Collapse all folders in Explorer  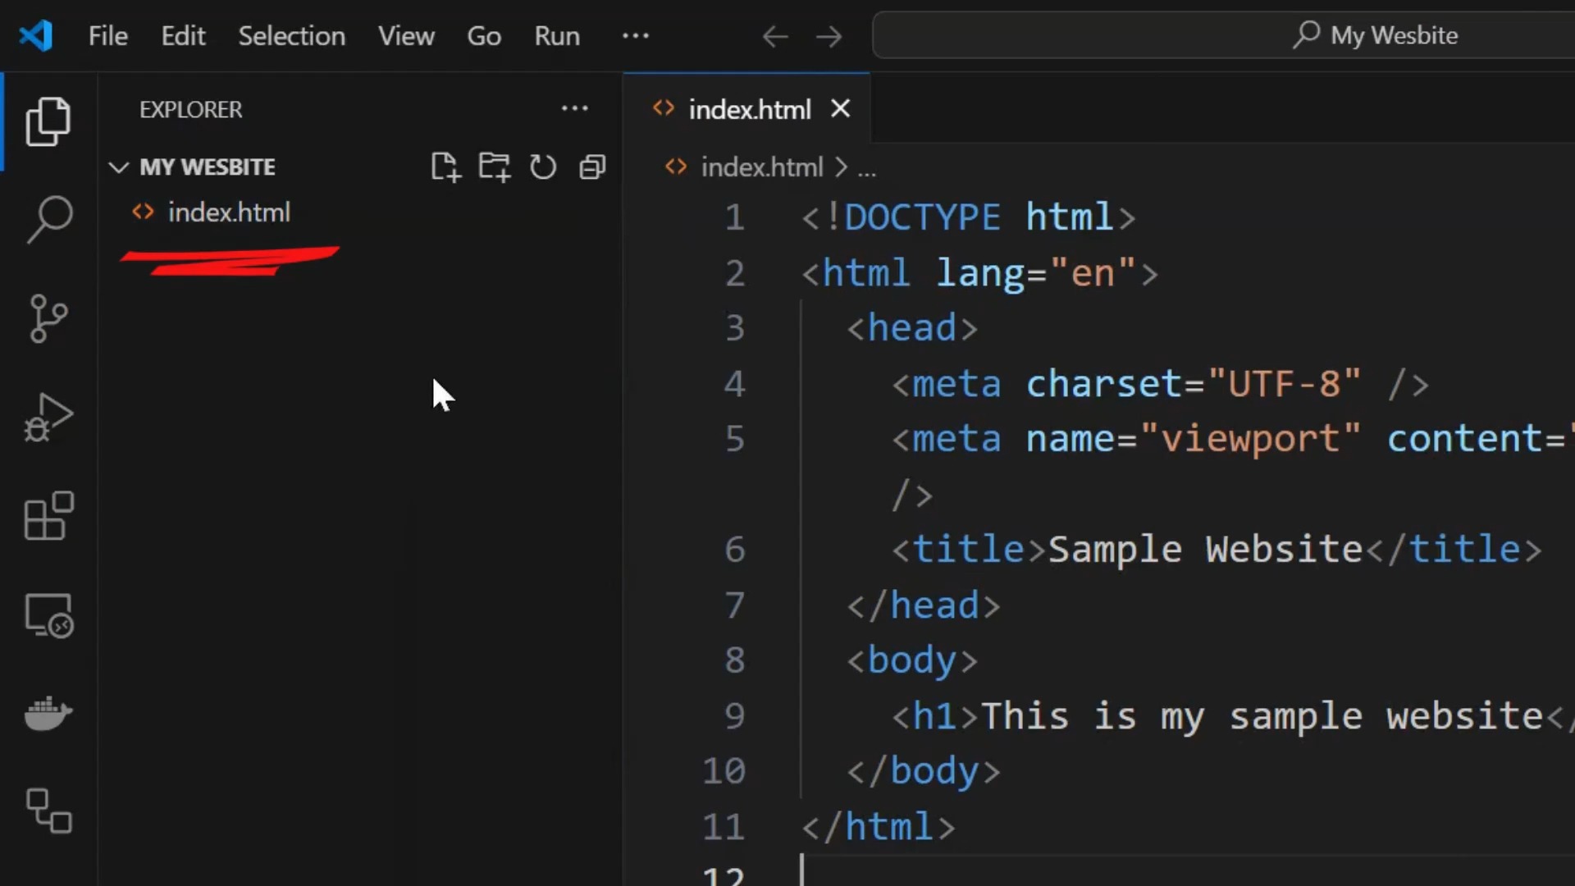pos(591,167)
